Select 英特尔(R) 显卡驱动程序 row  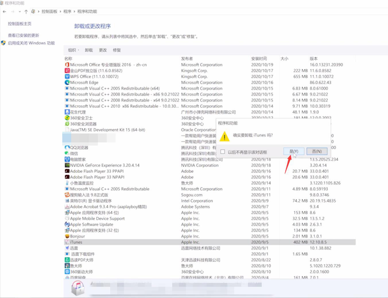(209, 201)
